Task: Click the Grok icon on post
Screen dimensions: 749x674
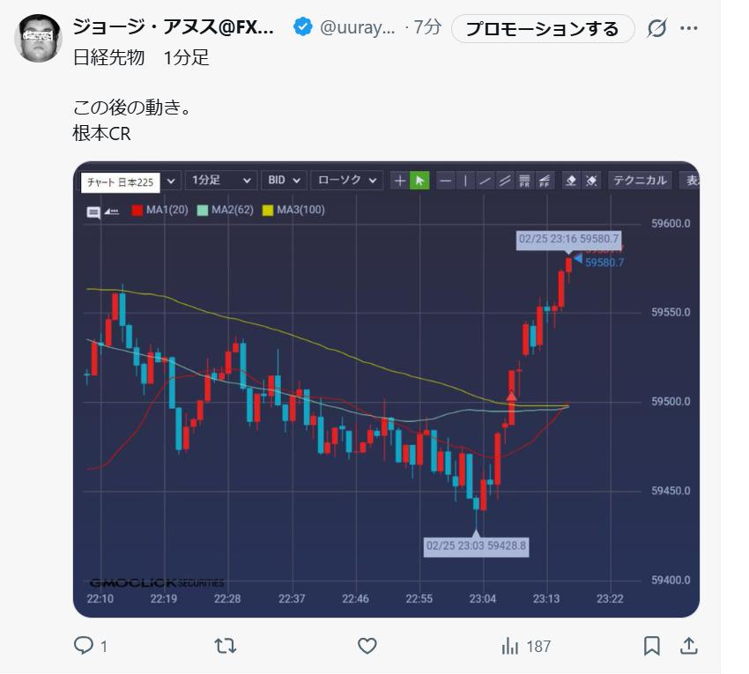Action: (x=656, y=28)
